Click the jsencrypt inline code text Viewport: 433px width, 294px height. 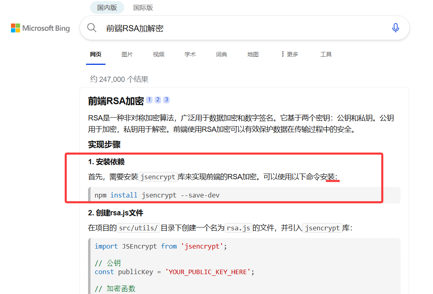point(158,176)
